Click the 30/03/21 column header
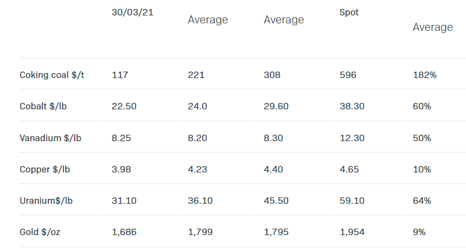This screenshot has height=252, width=466. (132, 12)
